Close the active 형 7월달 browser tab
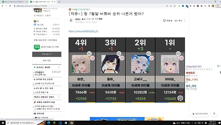 pos(55,2)
